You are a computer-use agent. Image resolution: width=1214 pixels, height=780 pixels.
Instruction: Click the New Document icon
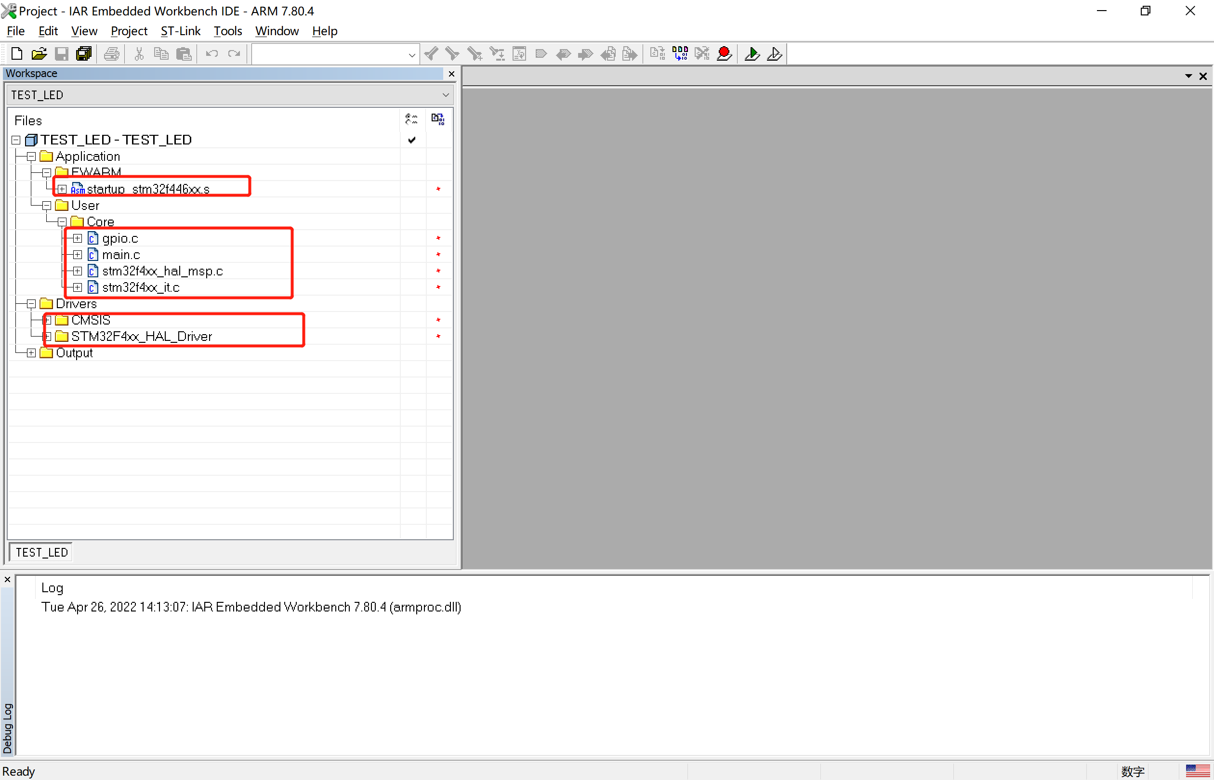16,54
